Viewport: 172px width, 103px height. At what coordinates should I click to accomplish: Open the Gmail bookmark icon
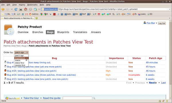click(27, 14)
